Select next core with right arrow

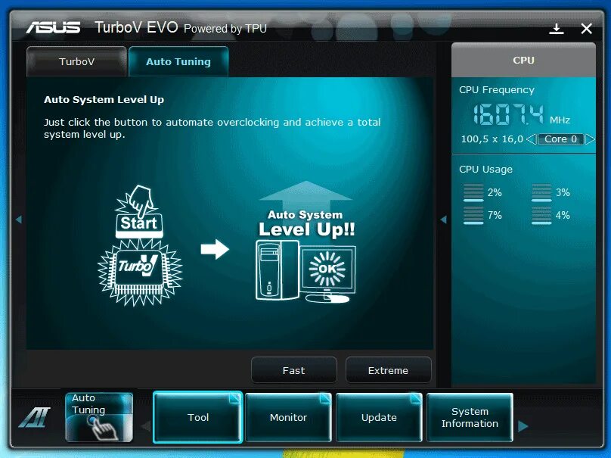pyautogui.click(x=591, y=139)
